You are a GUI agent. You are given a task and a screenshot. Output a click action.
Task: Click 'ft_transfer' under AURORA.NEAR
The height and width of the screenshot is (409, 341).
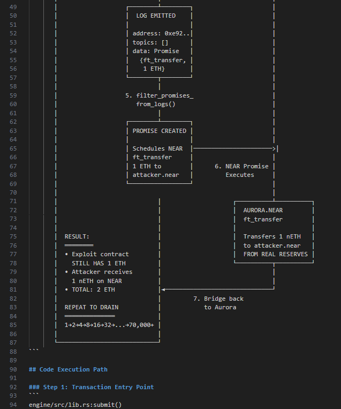263,219
